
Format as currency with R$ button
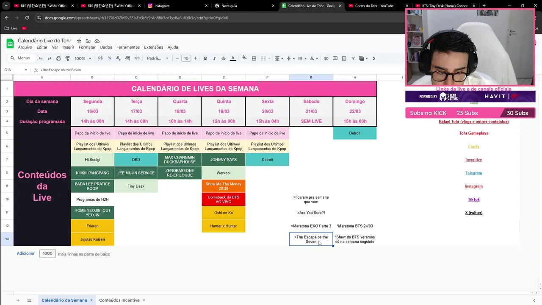click(100, 58)
